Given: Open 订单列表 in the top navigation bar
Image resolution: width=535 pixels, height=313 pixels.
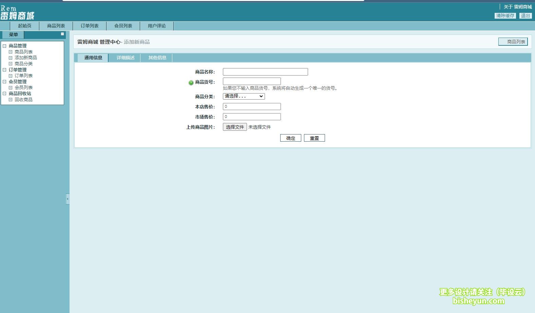Looking at the screenshot, I should point(90,26).
